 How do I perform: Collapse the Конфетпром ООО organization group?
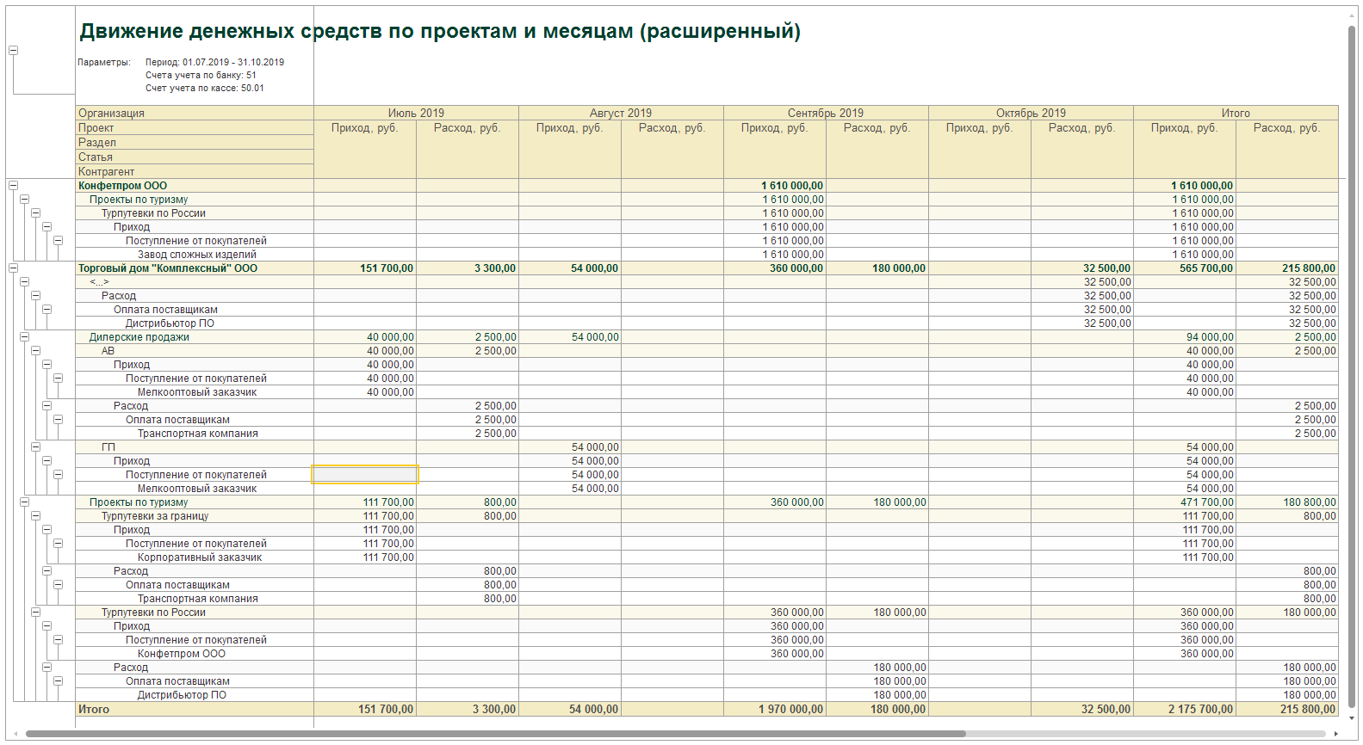(13, 185)
